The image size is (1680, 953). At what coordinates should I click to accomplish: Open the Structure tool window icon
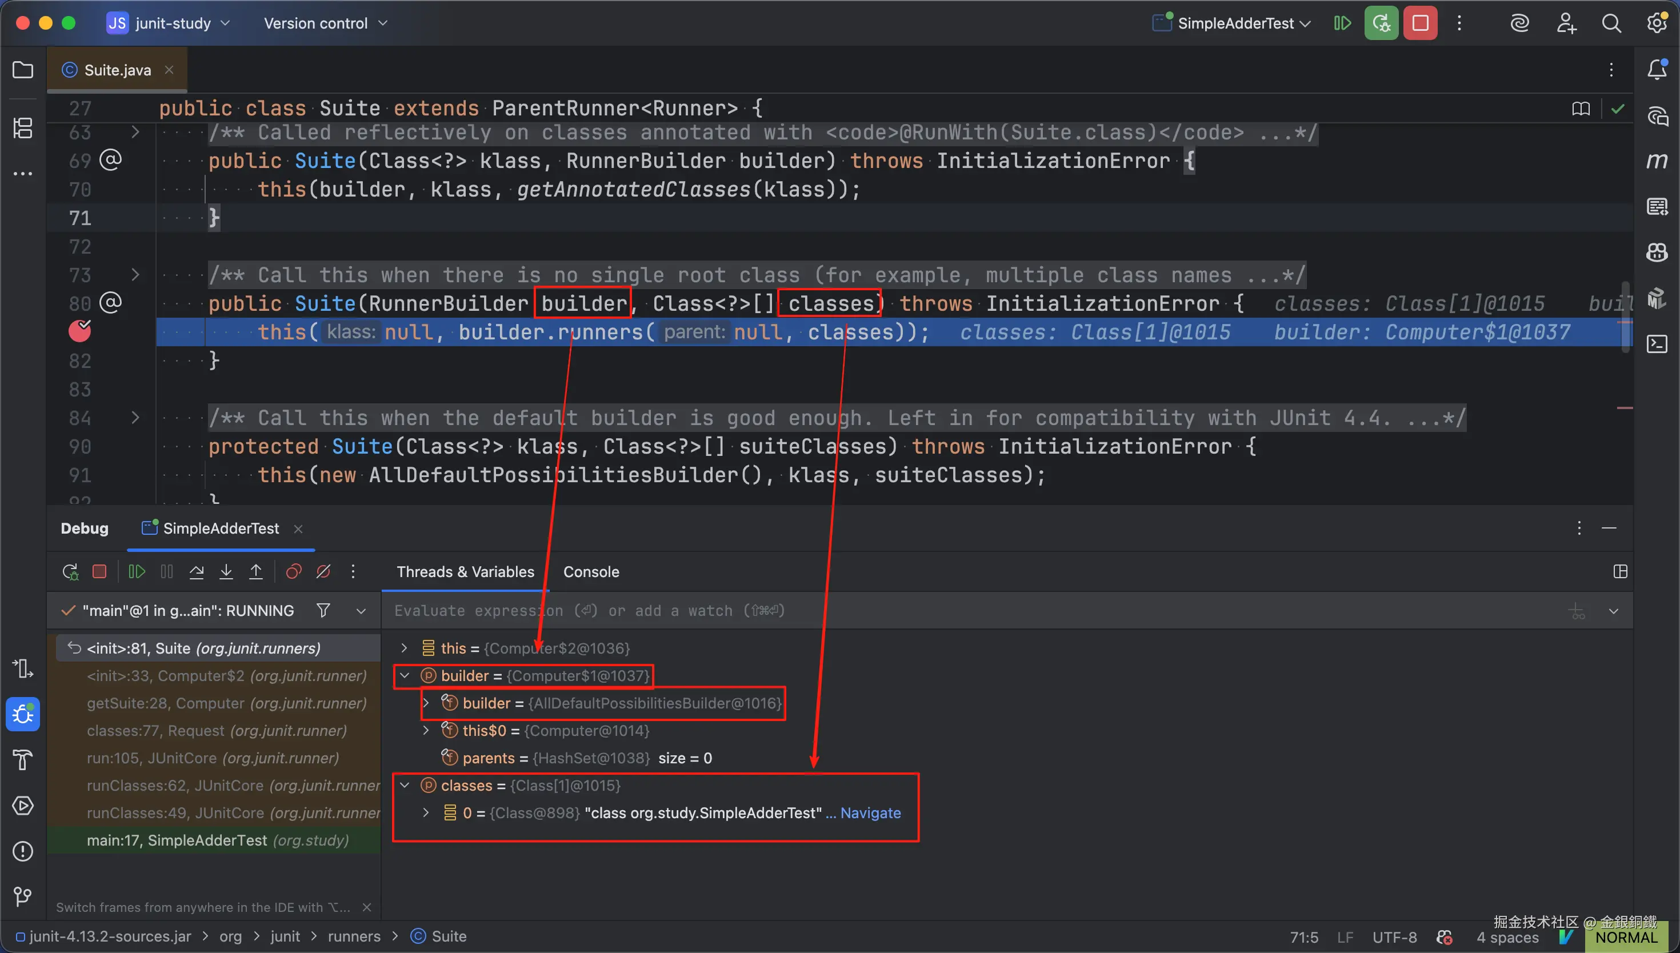coord(23,127)
